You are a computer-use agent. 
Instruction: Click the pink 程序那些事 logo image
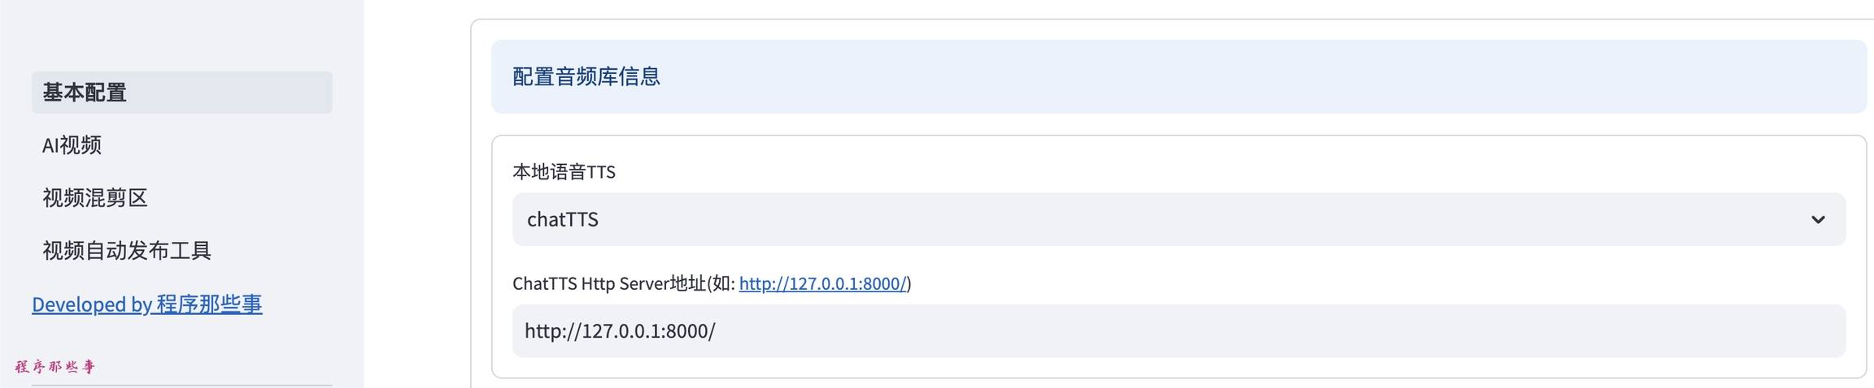coord(55,367)
